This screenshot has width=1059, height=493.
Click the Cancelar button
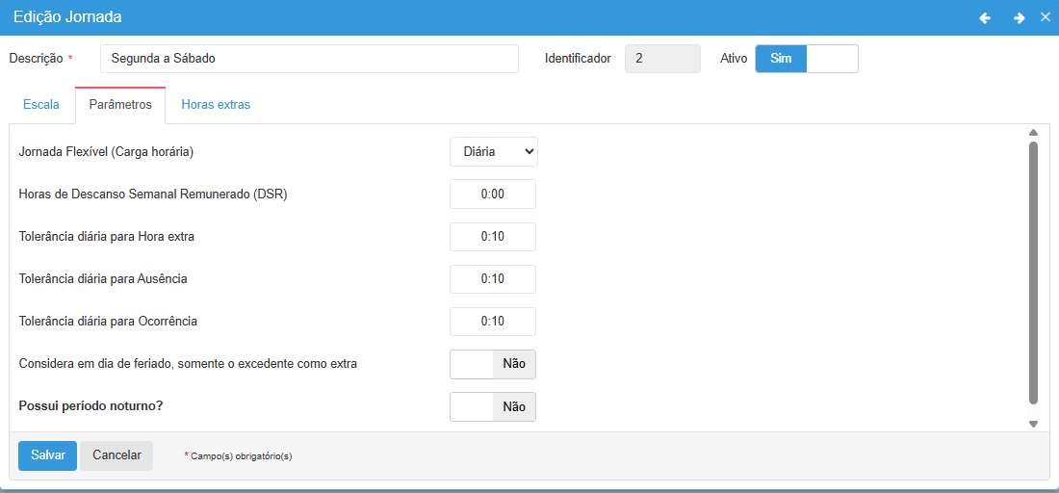(x=116, y=455)
